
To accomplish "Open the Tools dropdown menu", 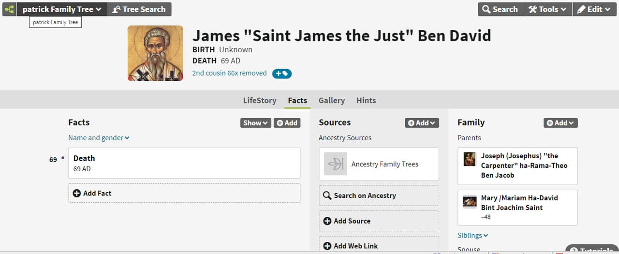I will click(548, 9).
